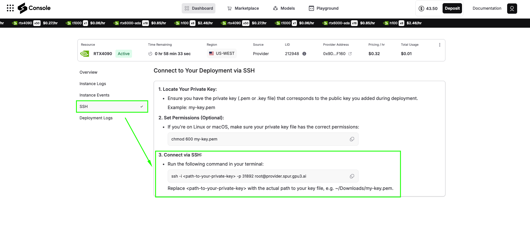Open the Playground page

click(x=323, y=8)
